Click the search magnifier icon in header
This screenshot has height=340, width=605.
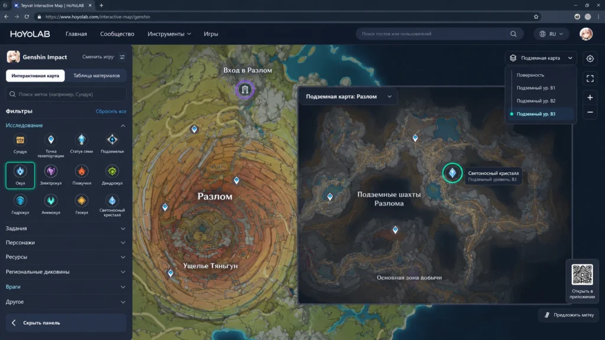point(513,34)
